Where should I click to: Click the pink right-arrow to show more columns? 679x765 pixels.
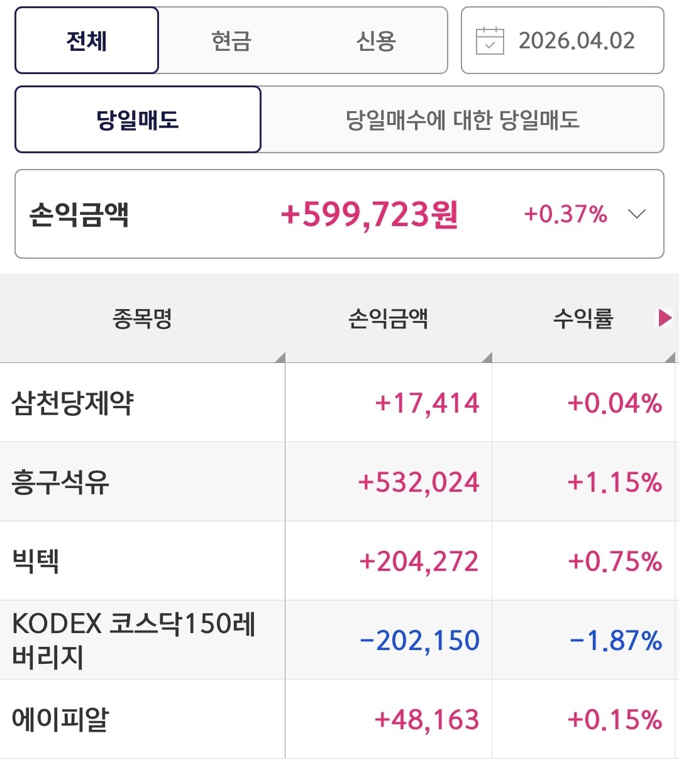(664, 318)
